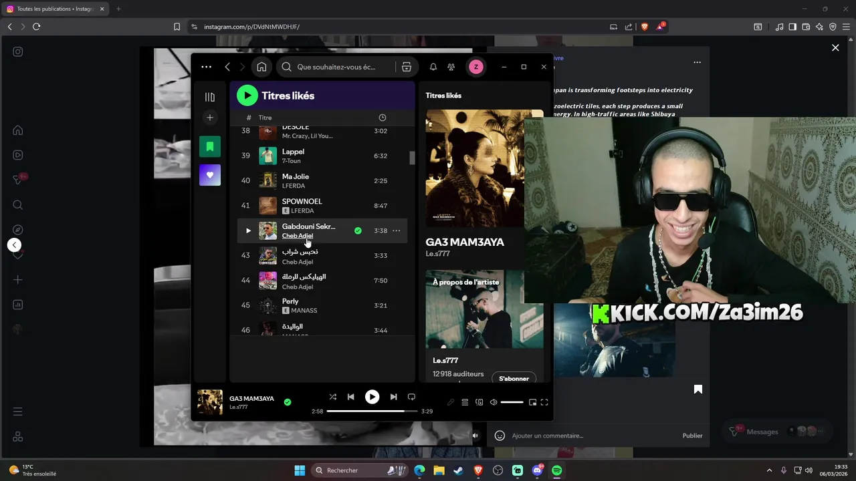The width and height of the screenshot is (856, 481).
Task: Expand Spotify library sidebar
Action: 210,97
